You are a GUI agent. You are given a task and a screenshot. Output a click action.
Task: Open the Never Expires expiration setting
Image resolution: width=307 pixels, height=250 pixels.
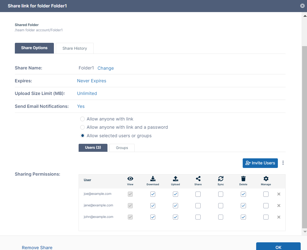pyautogui.click(x=92, y=81)
